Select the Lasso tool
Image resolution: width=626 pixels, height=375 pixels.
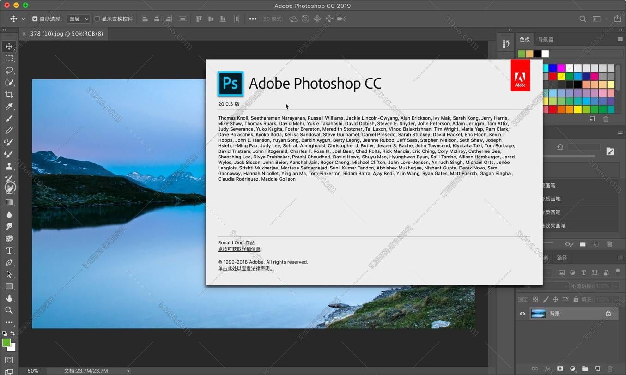click(x=9, y=70)
